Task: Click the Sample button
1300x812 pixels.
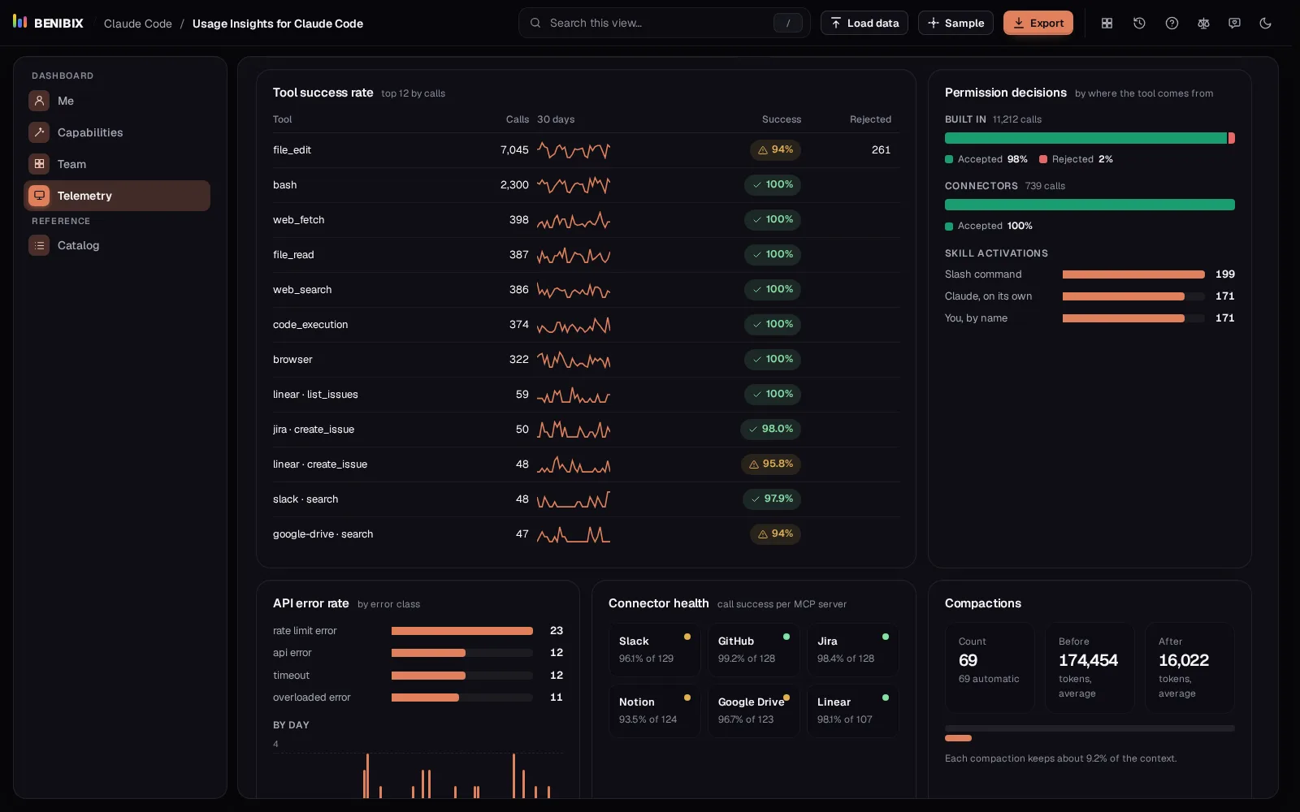Action: pos(955,23)
